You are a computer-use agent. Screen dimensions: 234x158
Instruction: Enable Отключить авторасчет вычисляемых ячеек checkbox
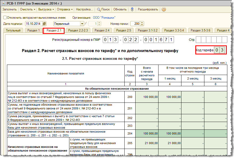[x=5, y=18]
